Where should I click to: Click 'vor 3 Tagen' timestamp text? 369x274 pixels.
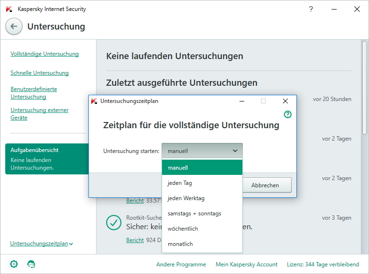point(336,218)
